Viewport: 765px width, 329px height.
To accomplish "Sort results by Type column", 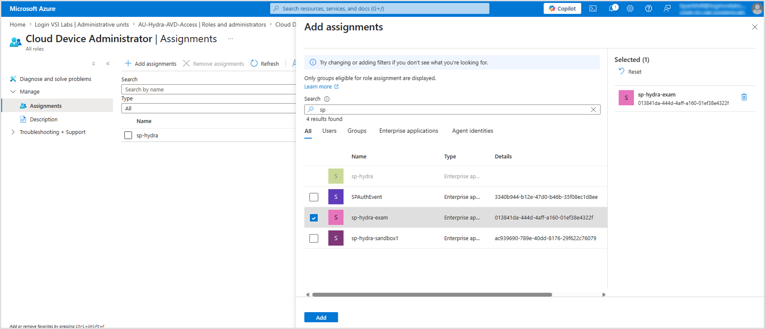I will [x=450, y=156].
